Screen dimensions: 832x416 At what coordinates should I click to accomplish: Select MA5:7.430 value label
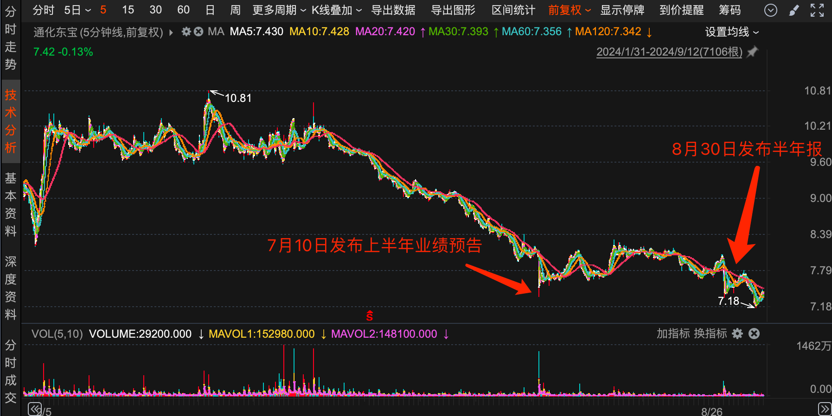pos(256,32)
